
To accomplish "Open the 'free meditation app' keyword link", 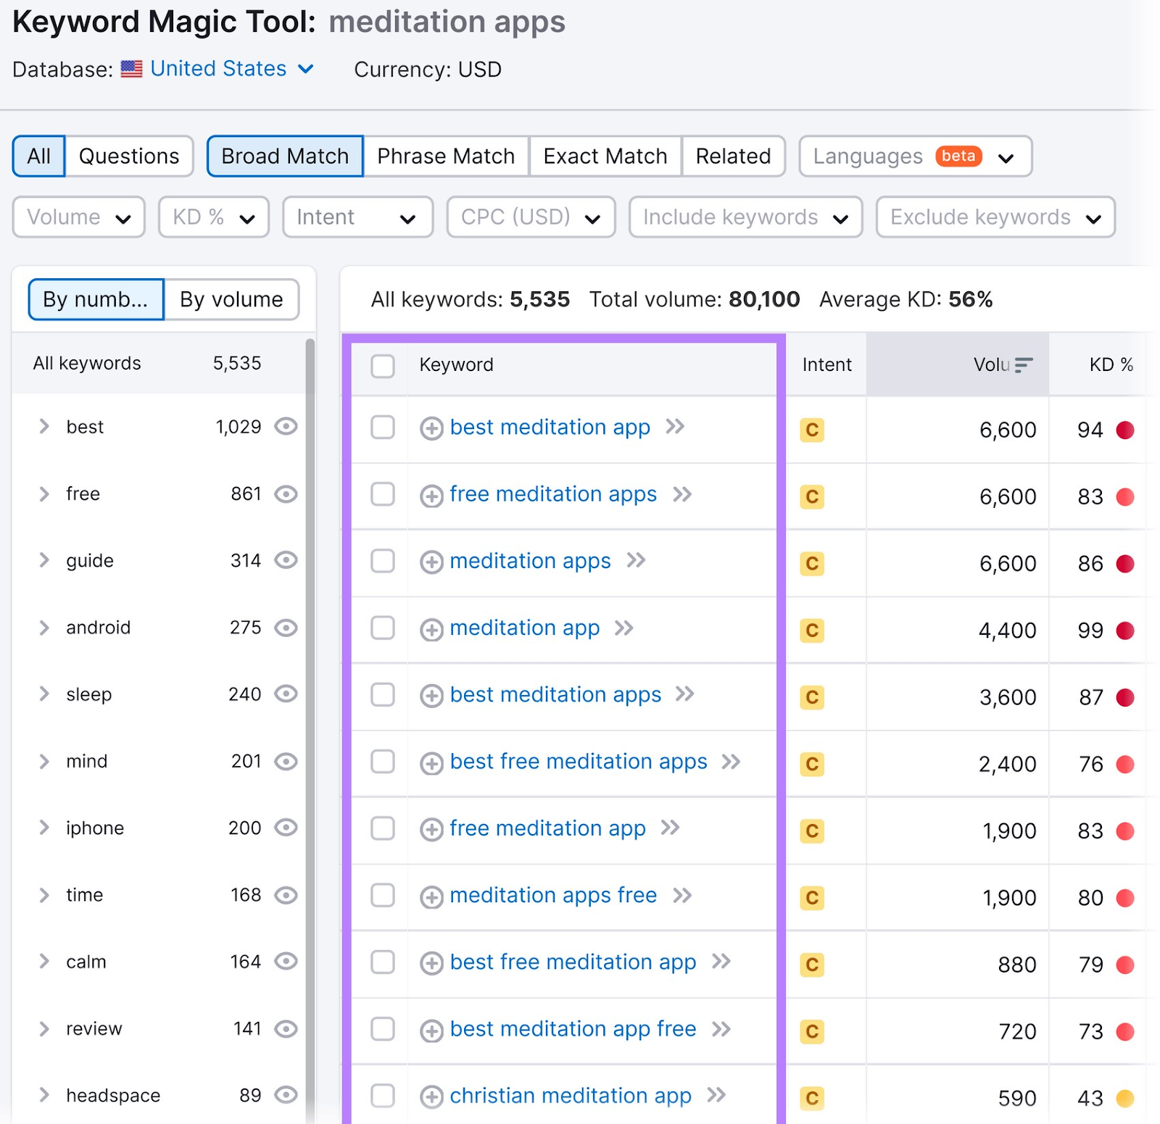I will coord(547,828).
